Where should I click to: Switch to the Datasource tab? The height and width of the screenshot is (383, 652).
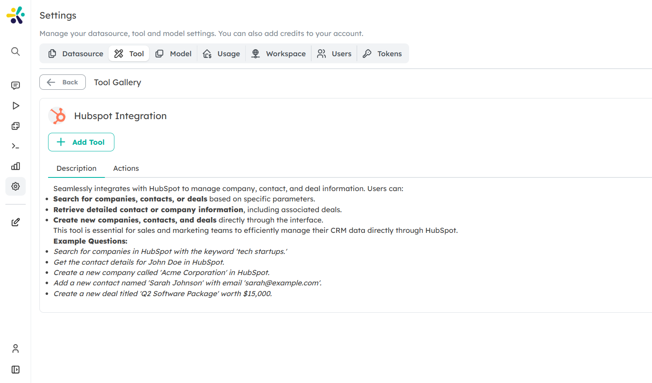[75, 54]
